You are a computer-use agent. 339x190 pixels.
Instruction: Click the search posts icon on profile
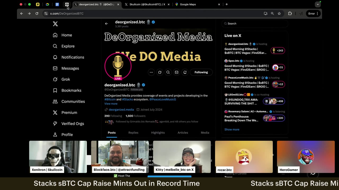pos(168,72)
